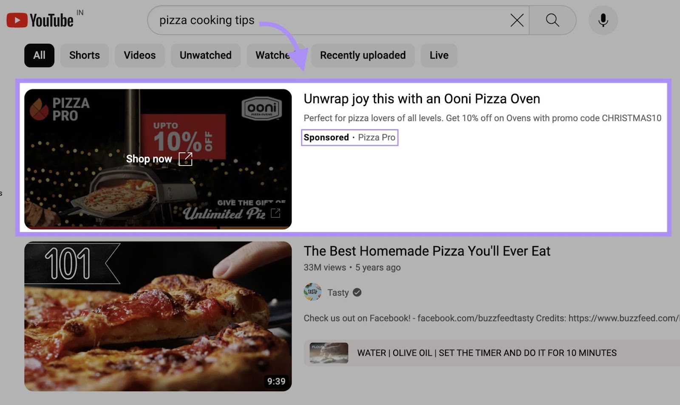
Task: Clear the search query using the X icon
Action: point(516,20)
